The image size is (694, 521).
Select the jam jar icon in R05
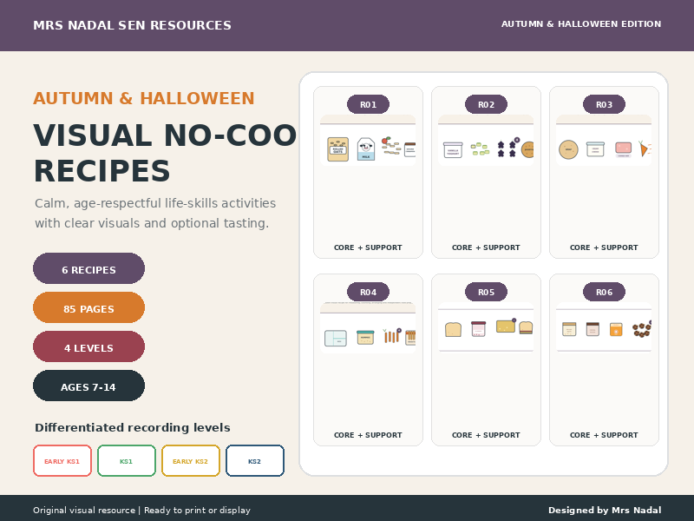click(x=479, y=329)
